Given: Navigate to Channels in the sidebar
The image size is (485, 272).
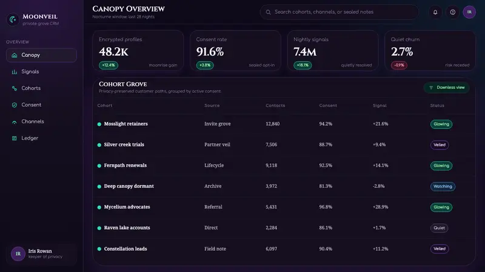Looking at the screenshot, I should coord(41,121).
